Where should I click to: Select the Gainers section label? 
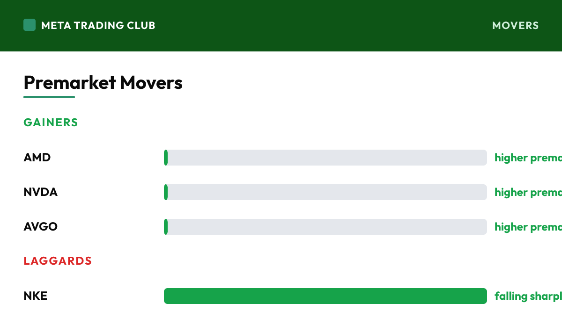(51, 123)
